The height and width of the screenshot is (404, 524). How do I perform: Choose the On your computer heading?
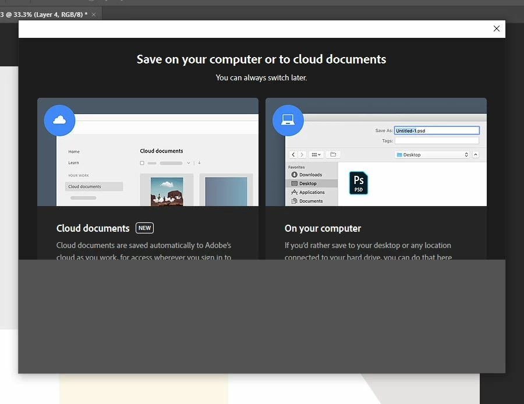click(323, 228)
